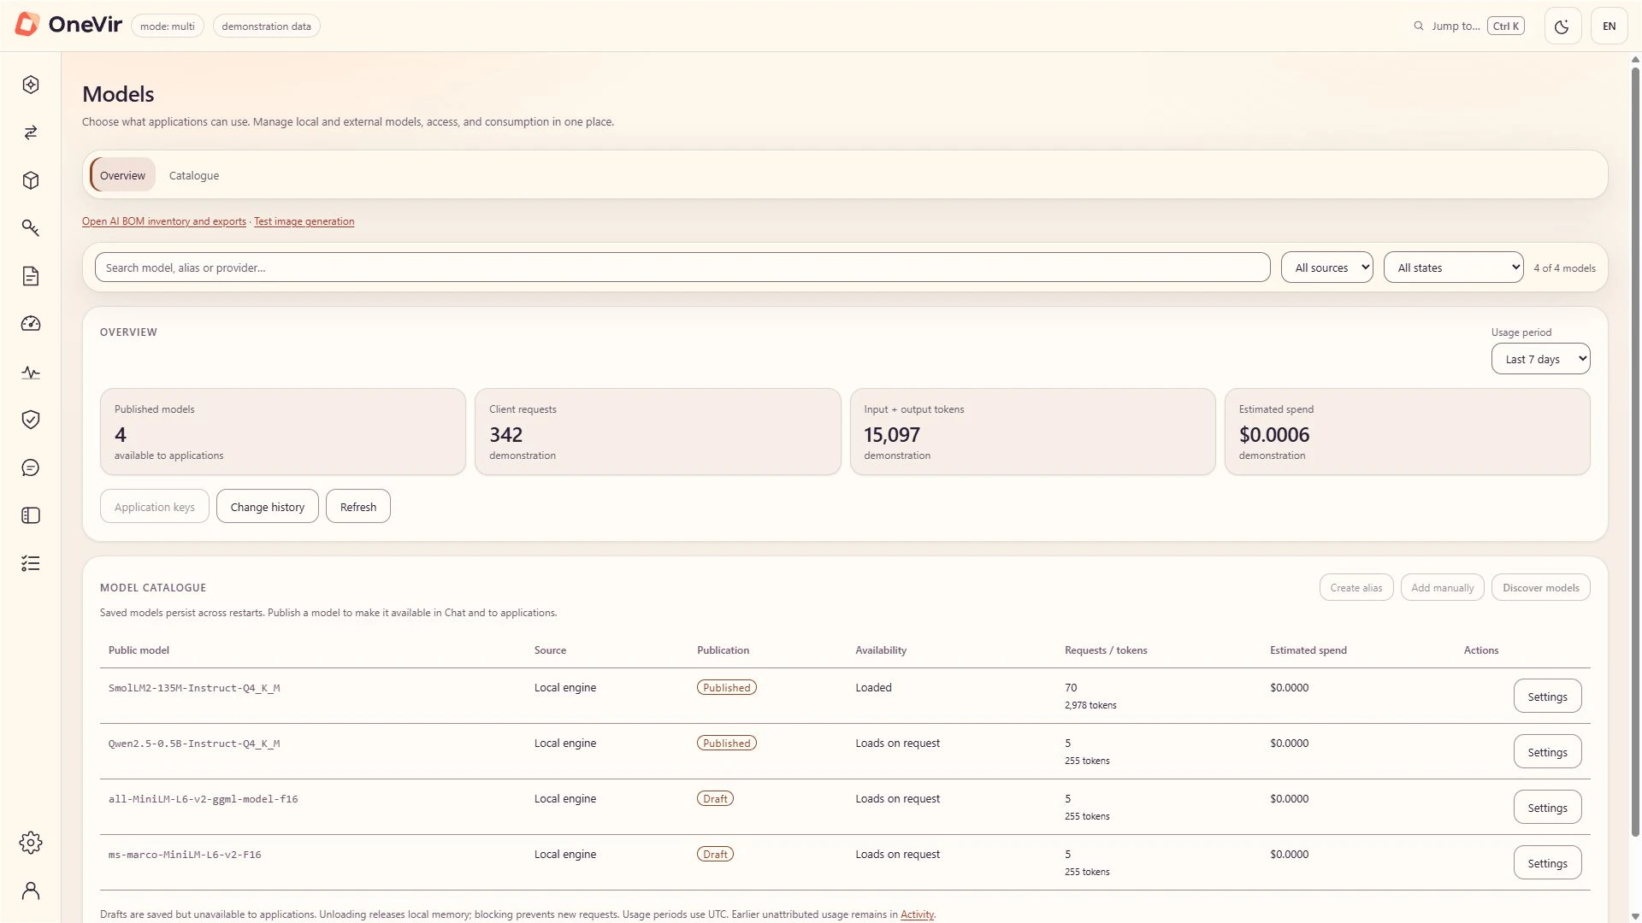
Task: Switch to the Overview tab
Action: click(x=122, y=175)
